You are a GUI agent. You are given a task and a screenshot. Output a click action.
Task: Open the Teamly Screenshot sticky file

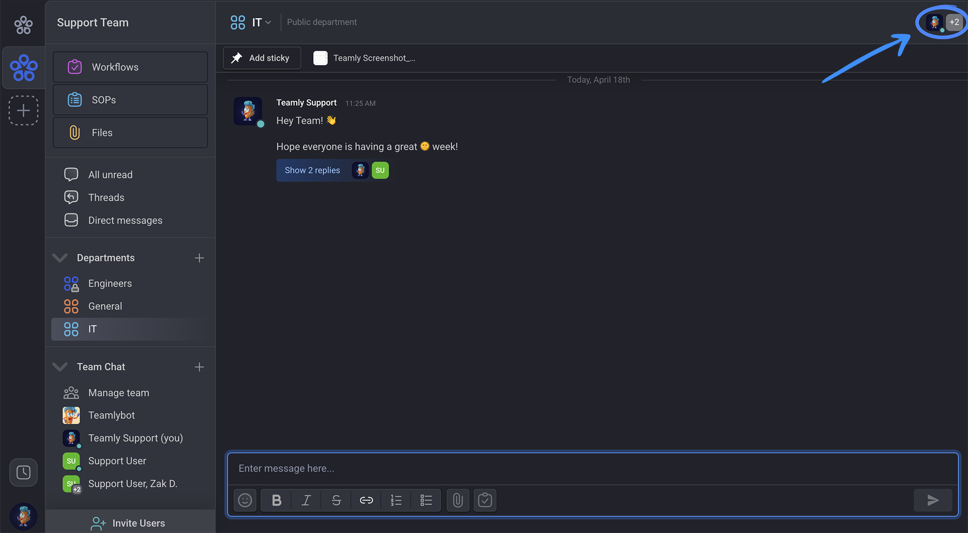pyautogui.click(x=364, y=58)
